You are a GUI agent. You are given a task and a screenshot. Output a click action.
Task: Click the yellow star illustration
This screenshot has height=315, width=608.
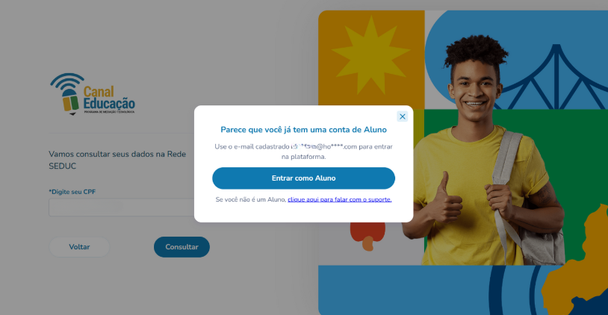371,55
